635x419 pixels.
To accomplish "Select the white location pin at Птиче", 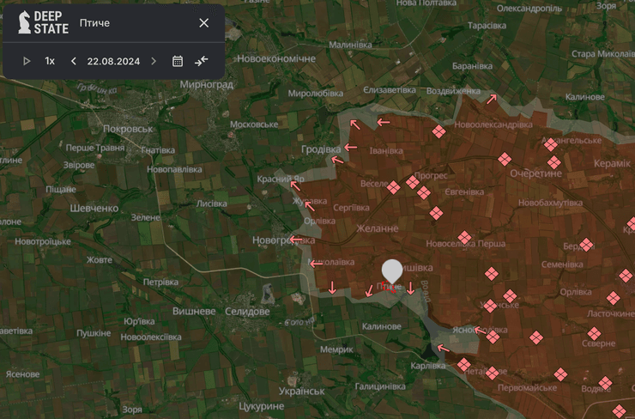I will (x=391, y=273).
